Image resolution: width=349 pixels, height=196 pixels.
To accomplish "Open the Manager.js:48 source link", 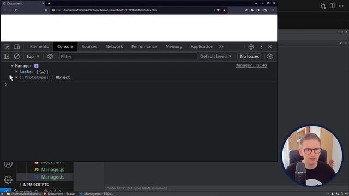I will 251,65.
